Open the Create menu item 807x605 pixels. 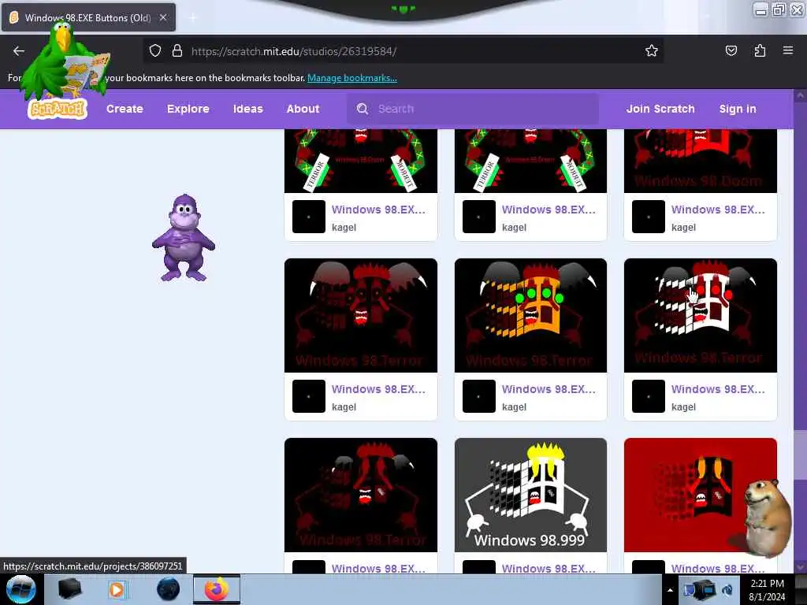125,109
